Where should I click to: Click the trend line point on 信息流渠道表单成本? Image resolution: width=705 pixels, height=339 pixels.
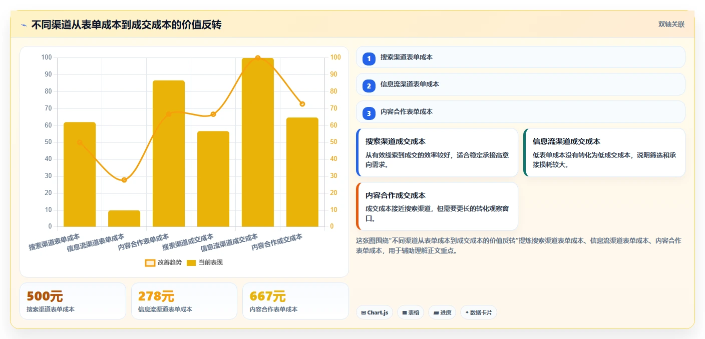[x=124, y=180]
